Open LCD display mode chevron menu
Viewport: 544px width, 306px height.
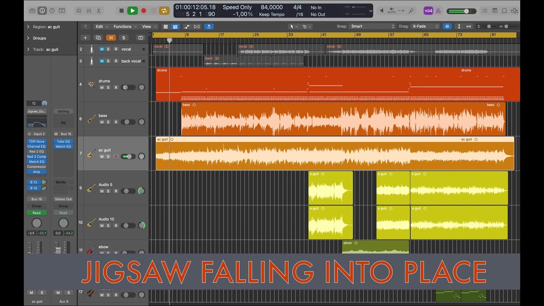click(x=370, y=11)
